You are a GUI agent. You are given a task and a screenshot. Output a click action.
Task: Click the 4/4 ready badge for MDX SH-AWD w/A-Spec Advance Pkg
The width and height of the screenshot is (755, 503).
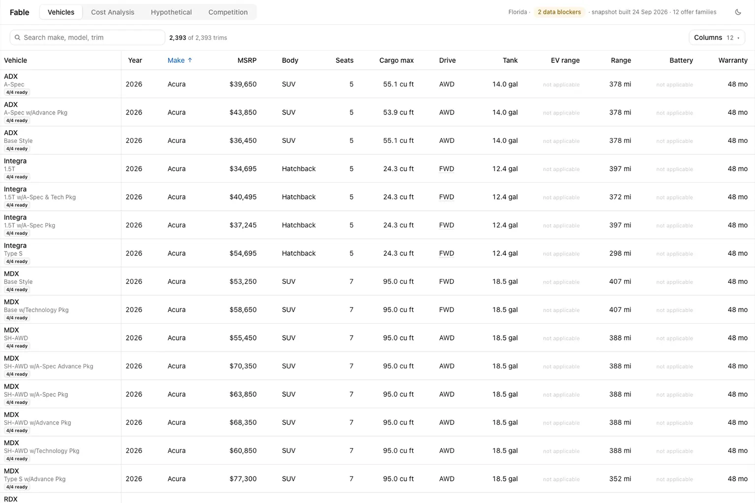[x=17, y=374]
